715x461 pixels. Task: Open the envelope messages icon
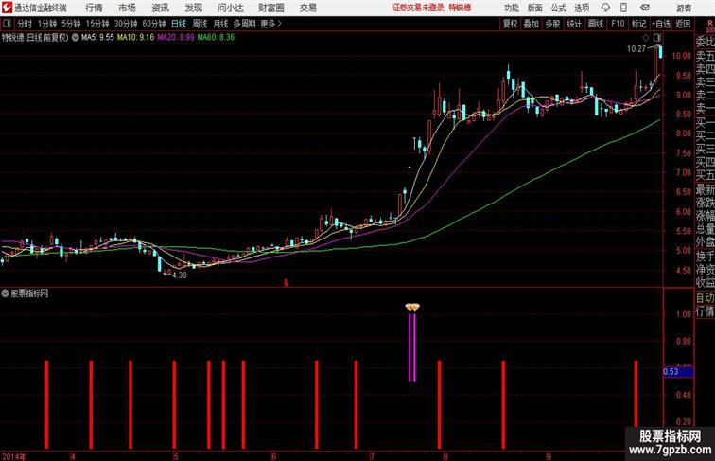645,8
